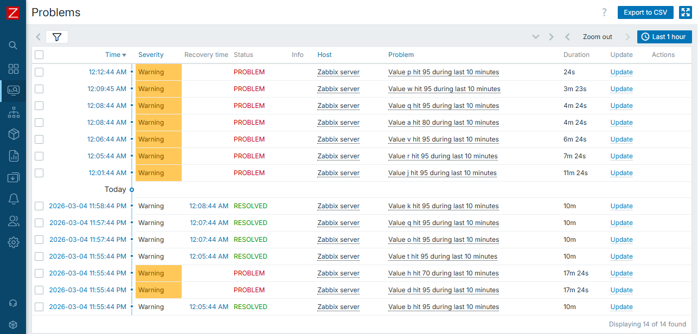
Task: Open the Last 1 hour time selector
Action: (664, 36)
